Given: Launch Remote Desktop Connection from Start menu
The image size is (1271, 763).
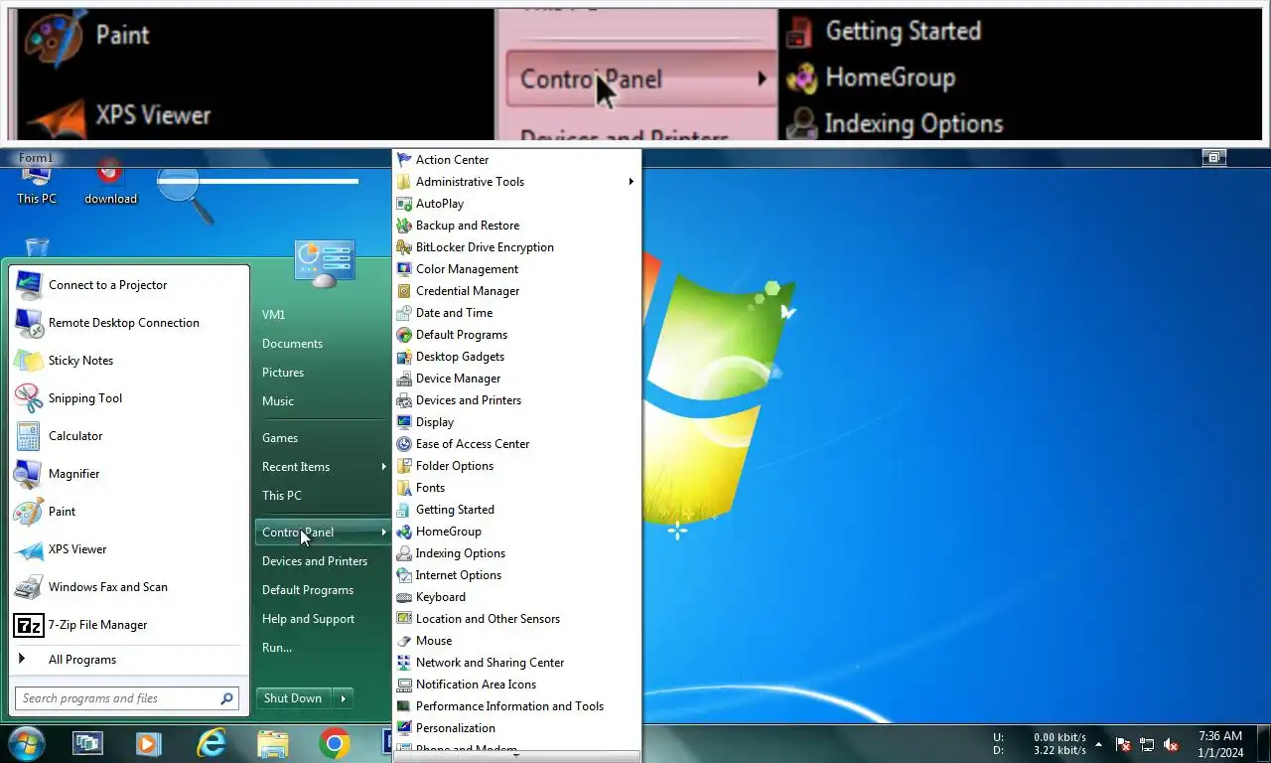Looking at the screenshot, I should point(129,323).
